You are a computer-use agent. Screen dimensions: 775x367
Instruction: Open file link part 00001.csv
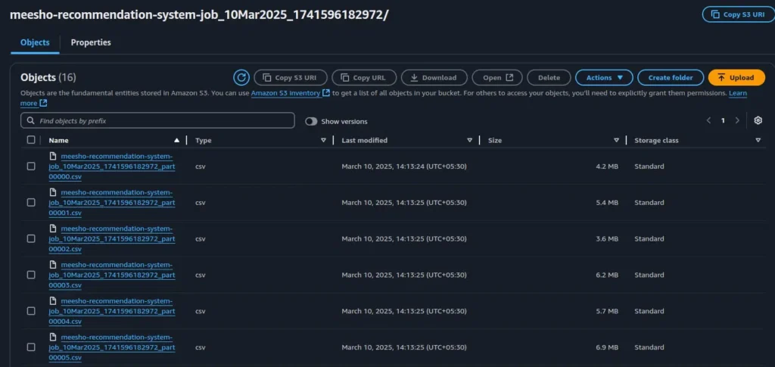[x=112, y=203]
